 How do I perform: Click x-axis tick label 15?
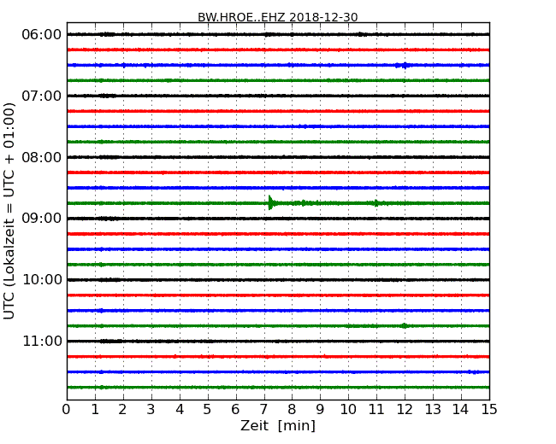coord(489,410)
